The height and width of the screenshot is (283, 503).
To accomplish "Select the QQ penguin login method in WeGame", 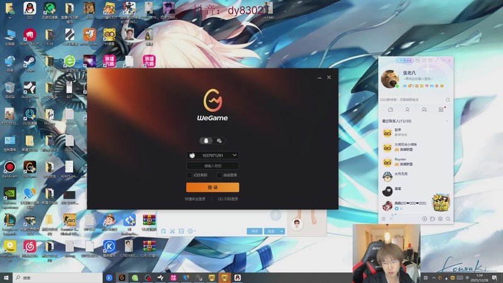I will click(206, 140).
